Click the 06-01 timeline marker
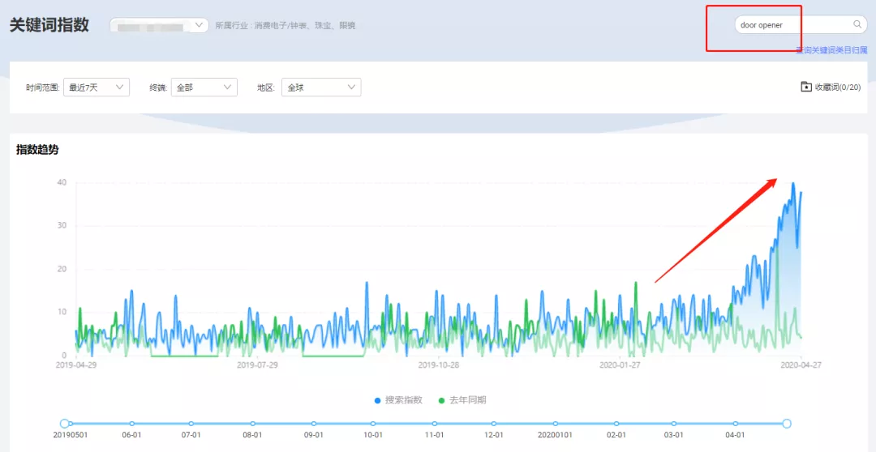The image size is (876, 452). click(x=132, y=424)
